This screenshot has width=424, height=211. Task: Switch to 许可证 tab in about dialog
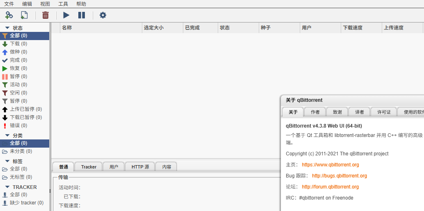384,112
